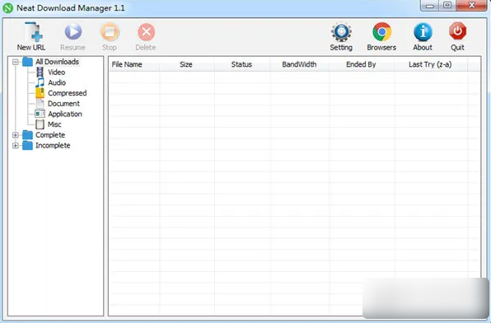Open the Setting gear icon
Screen dimensions: 491x323
pos(341,32)
